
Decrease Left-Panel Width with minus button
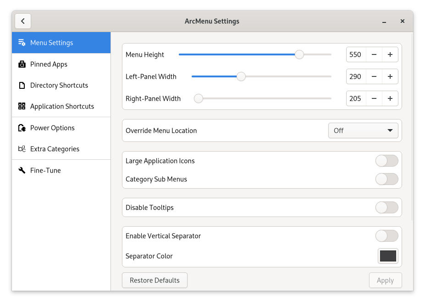[x=374, y=76]
